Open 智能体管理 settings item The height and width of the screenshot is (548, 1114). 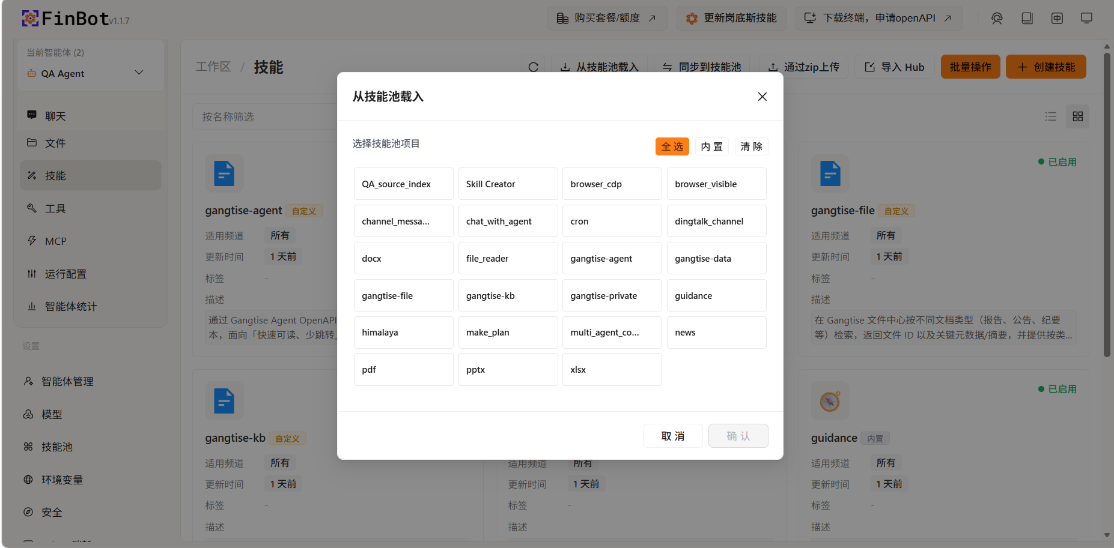pos(91,381)
